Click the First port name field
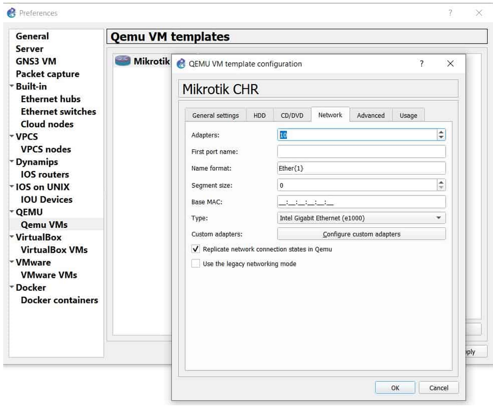493x409 pixels. [x=361, y=151]
